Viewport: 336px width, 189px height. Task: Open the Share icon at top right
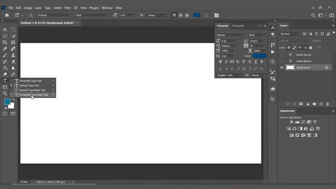[x=331, y=15]
